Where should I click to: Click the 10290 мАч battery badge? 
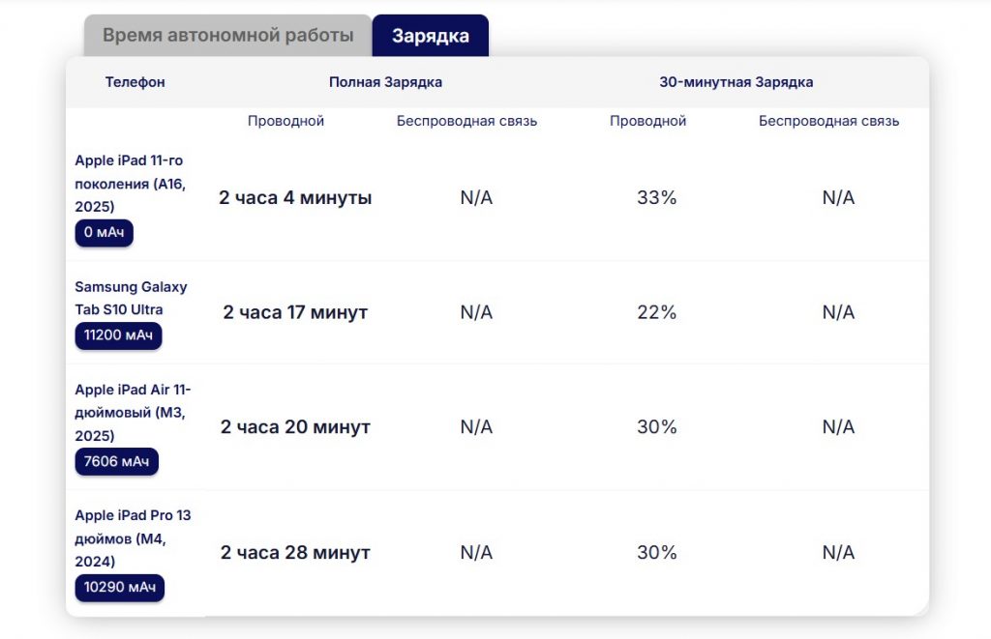coord(120,587)
